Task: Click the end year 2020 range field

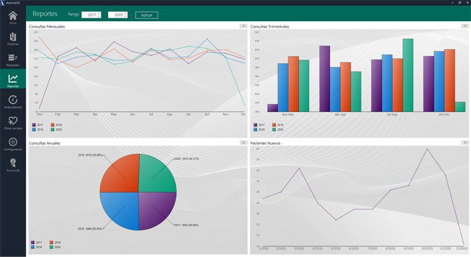Action: 116,15
